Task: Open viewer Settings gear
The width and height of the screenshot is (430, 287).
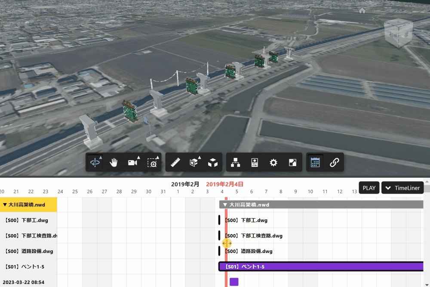Action: point(273,162)
